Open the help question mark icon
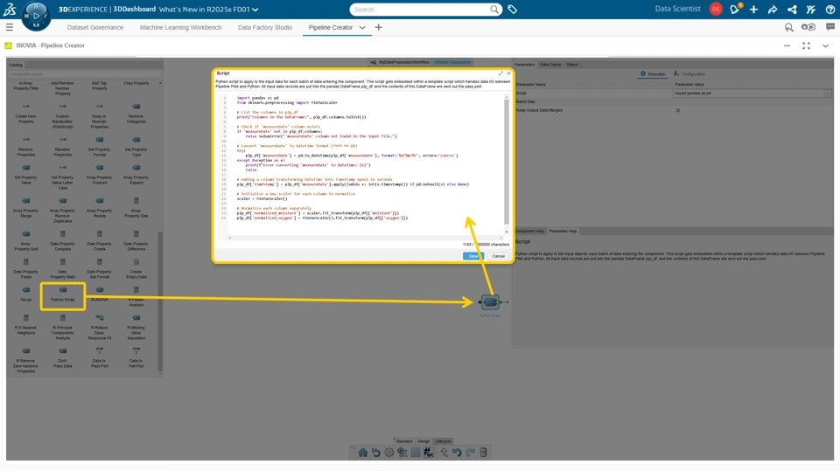Image resolution: width=840 pixels, height=471 pixels. point(829,9)
